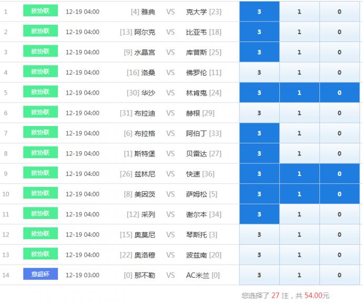Click the 斯特堡 team name
363x303 pixels.
click(145, 154)
